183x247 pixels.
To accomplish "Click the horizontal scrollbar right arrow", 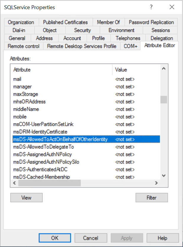I will [156, 183].
